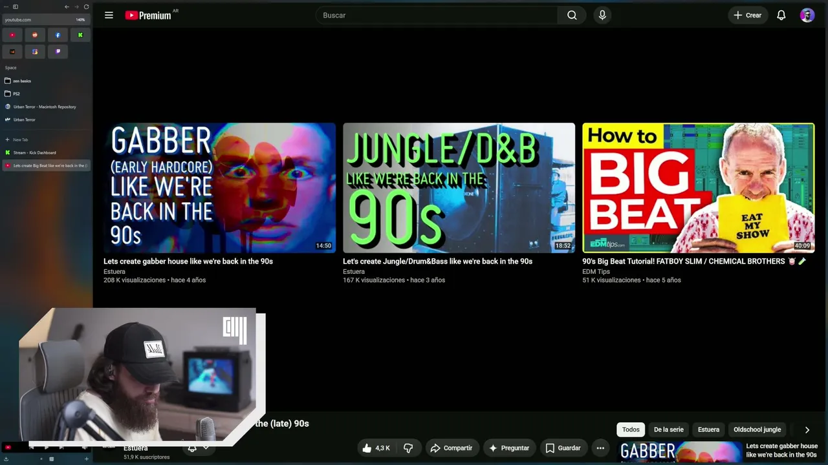The height and width of the screenshot is (465, 828).
Task: Select the Oldschool jungle chip
Action: coord(757,429)
